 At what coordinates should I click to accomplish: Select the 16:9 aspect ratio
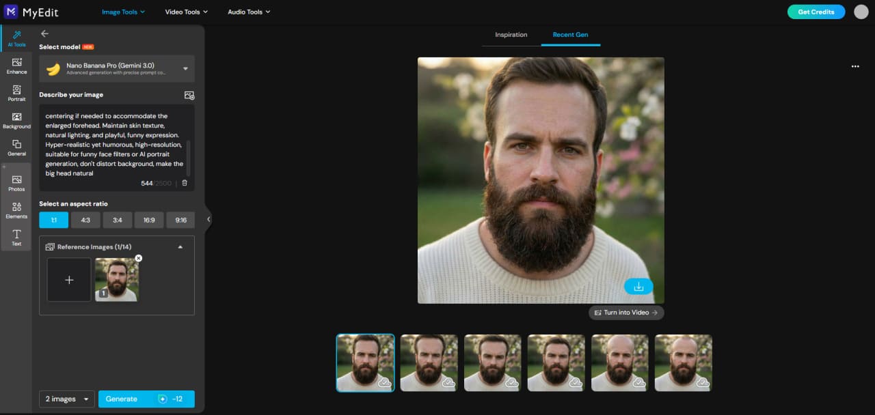tap(149, 220)
